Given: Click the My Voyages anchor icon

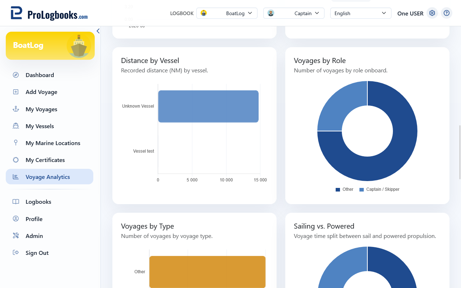Looking at the screenshot, I should click(16, 109).
